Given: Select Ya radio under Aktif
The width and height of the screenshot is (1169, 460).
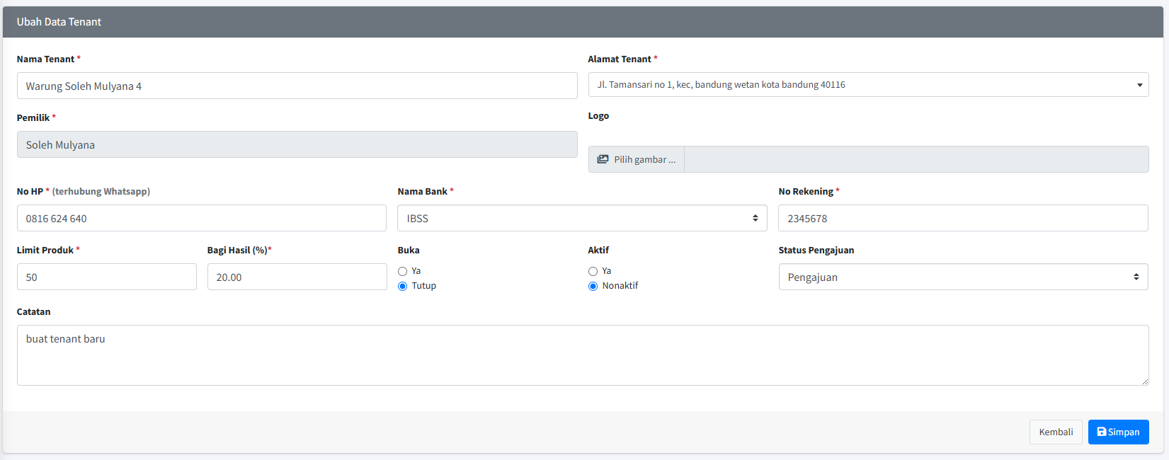Looking at the screenshot, I should click(593, 271).
